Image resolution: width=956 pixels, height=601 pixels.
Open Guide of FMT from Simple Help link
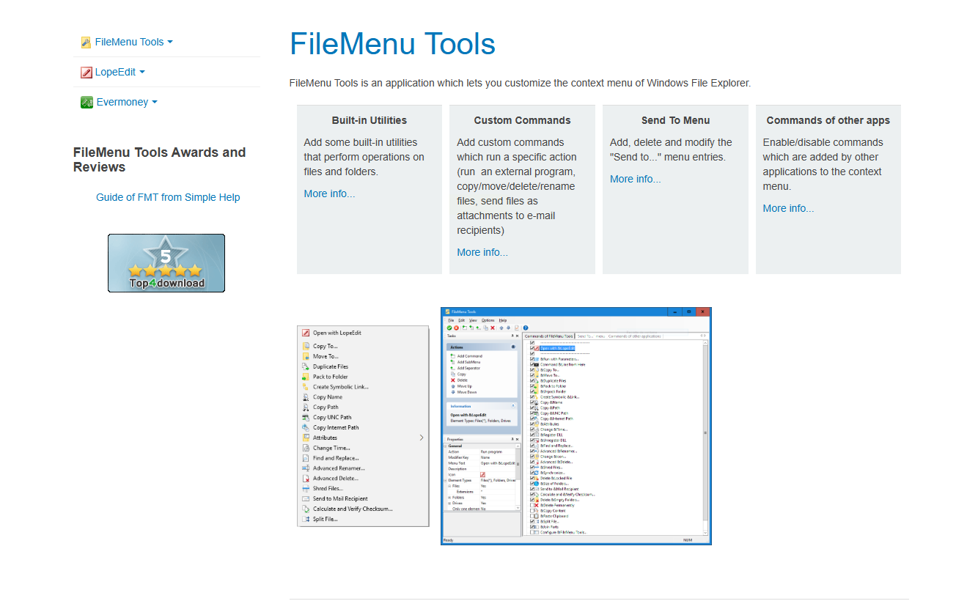coord(168,197)
